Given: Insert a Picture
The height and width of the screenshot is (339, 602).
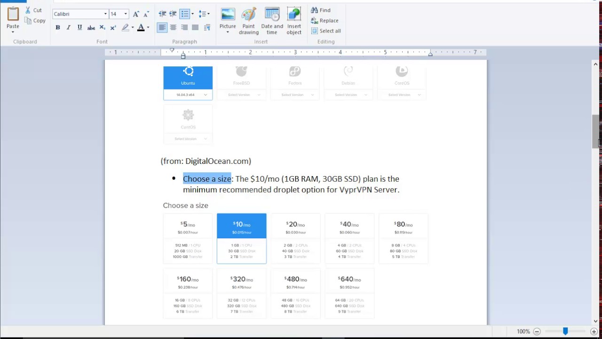Looking at the screenshot, I should (x=228, y=17).
